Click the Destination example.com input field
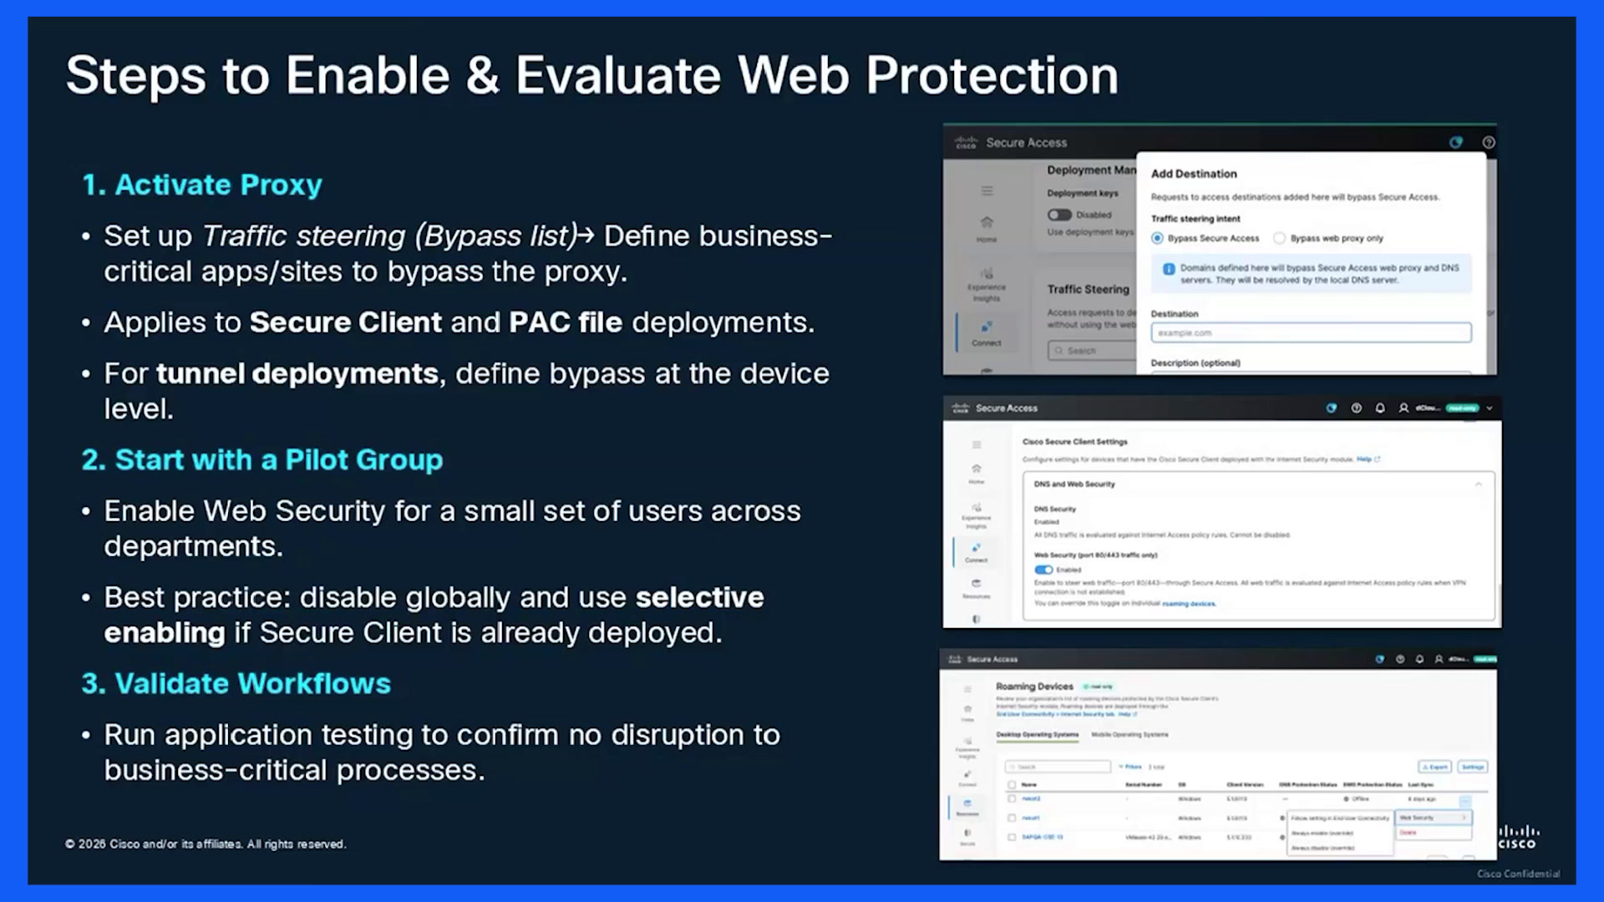The width and height of the screenshot is (1604, 902). tap(1311, 332)
